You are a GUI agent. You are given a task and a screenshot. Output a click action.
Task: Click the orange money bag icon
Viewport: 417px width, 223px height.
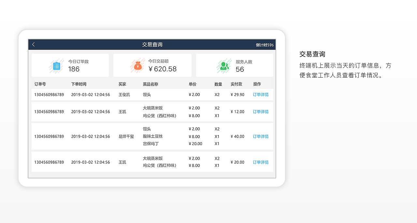(137, 66)
